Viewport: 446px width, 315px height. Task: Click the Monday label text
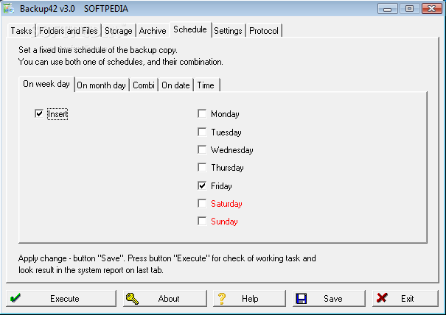[x=225, y=114]
